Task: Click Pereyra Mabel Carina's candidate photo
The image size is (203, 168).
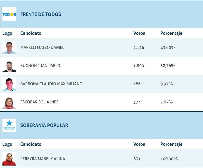Action: [x=9, y=159]
